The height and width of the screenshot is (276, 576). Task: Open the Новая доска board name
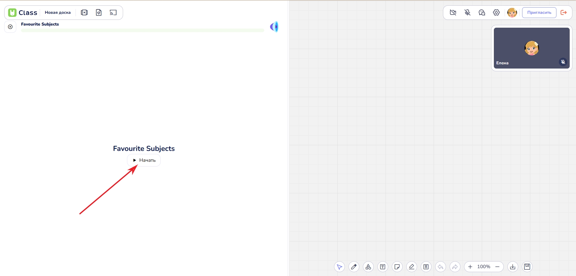58,13
